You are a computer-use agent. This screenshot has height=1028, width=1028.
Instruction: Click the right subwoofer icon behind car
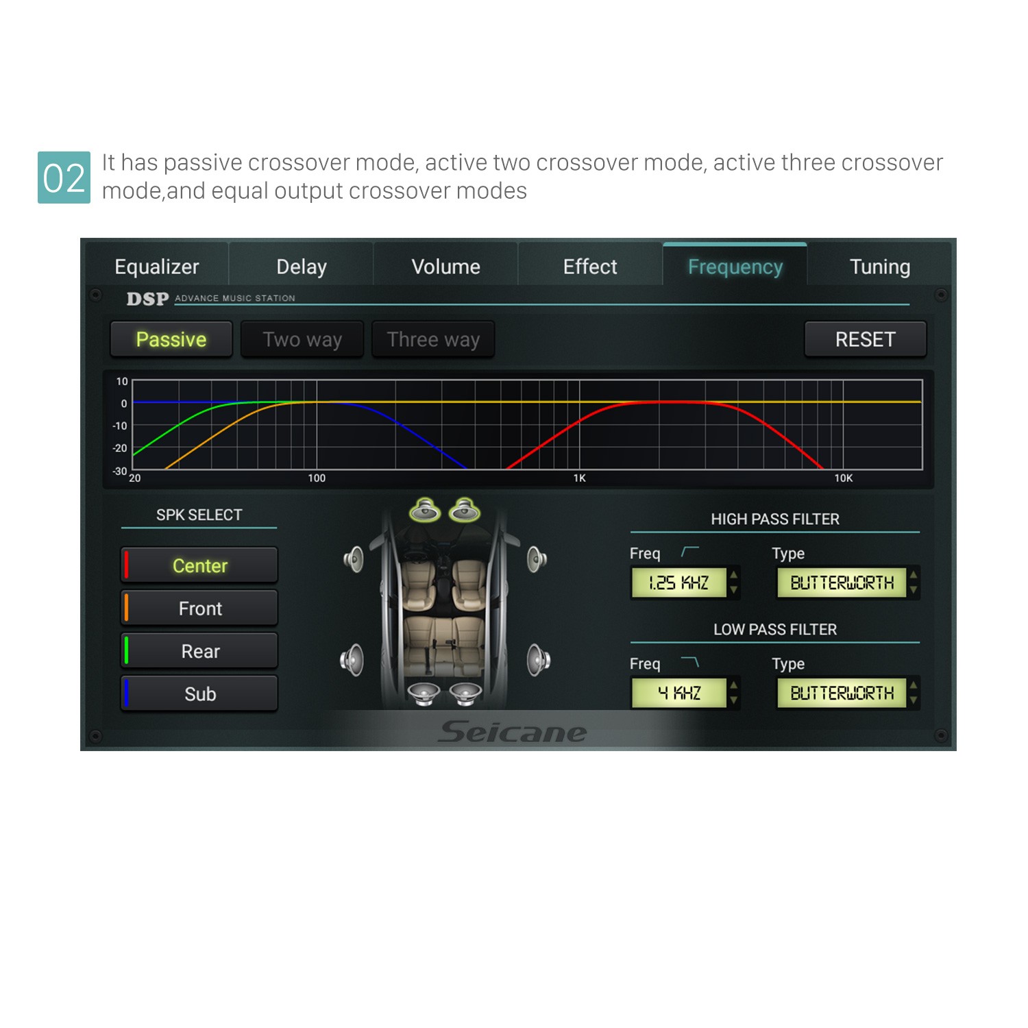pyautogui.click(x=465, y=694)
